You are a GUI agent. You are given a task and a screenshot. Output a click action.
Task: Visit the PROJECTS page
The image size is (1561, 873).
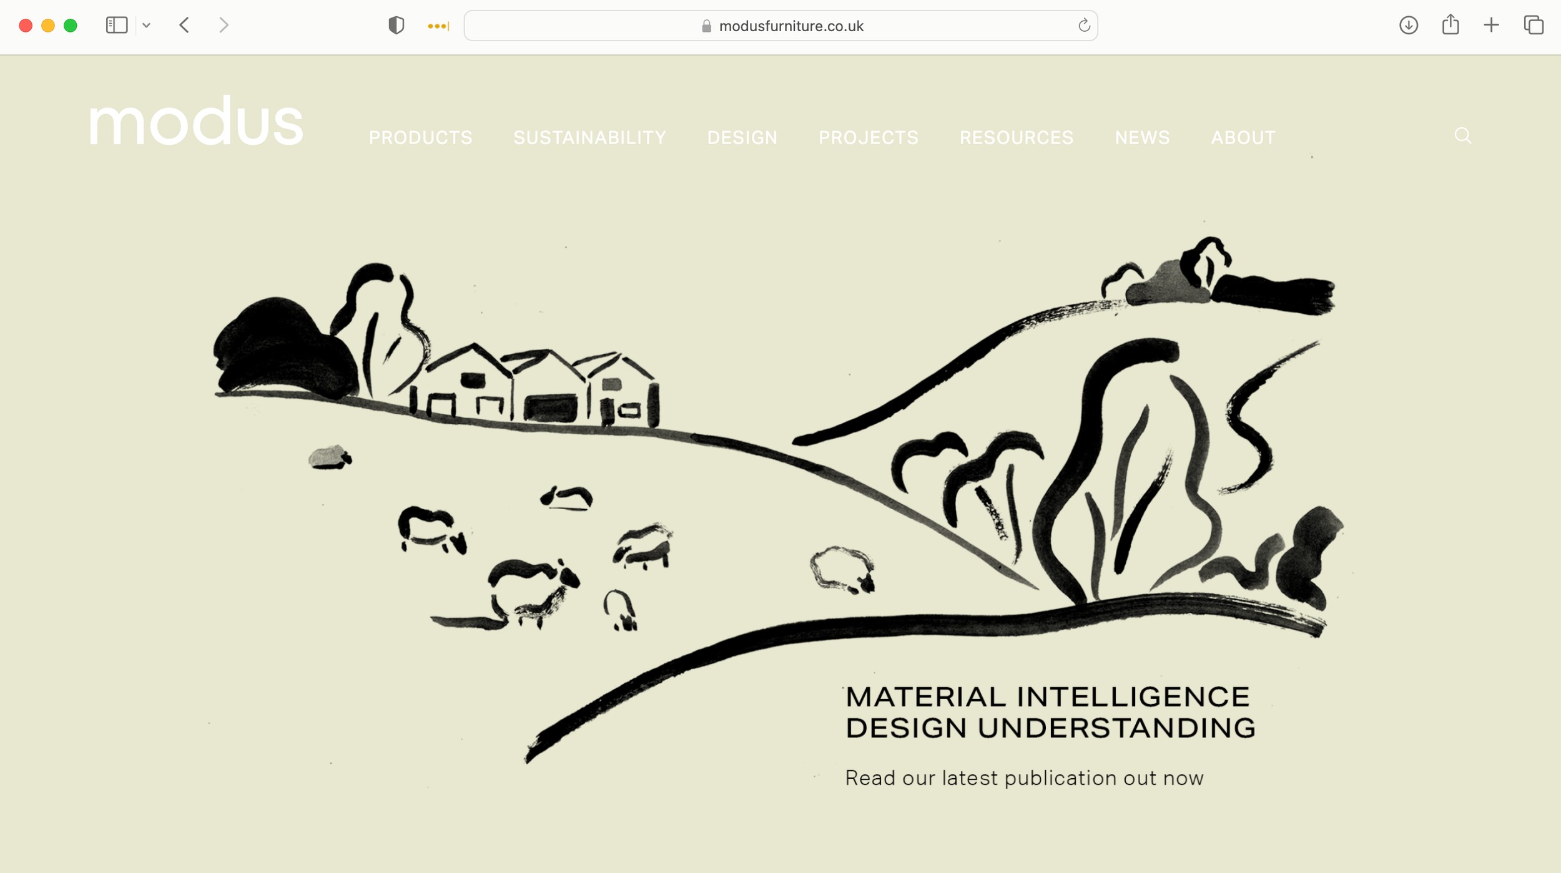coord(869,137)
